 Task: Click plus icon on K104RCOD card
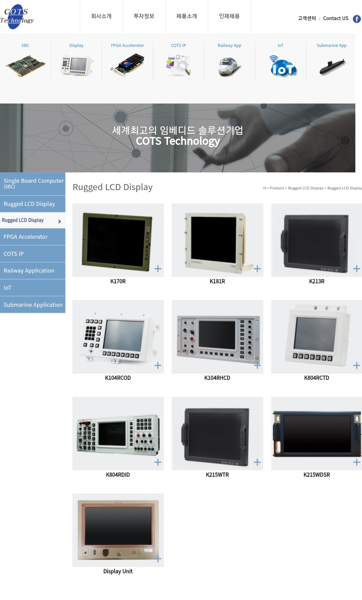pyautogui.click(x=158, y=365)
